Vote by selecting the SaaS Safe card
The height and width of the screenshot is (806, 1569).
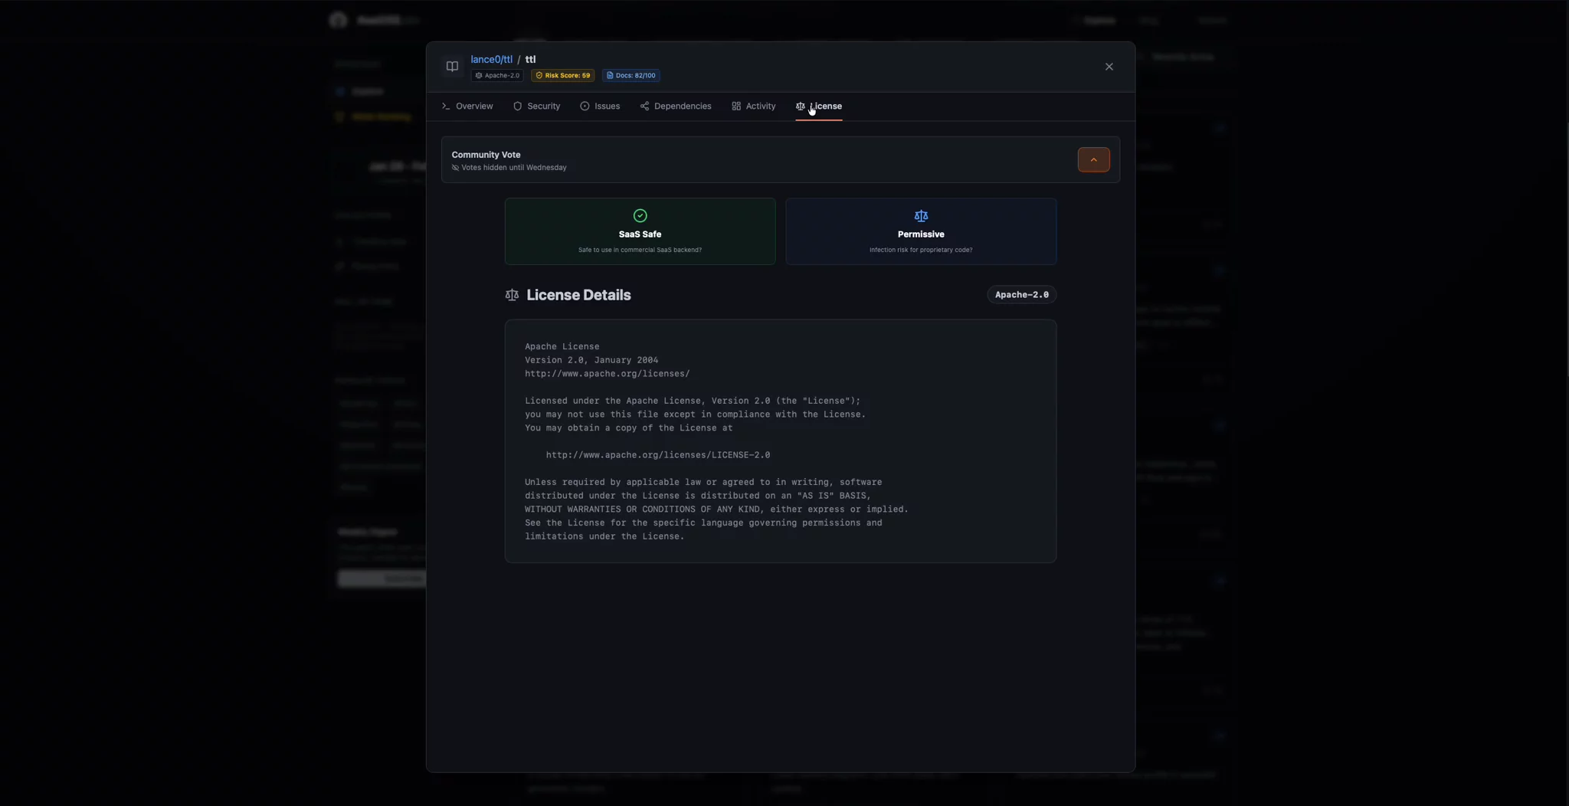tap(639, 231)
